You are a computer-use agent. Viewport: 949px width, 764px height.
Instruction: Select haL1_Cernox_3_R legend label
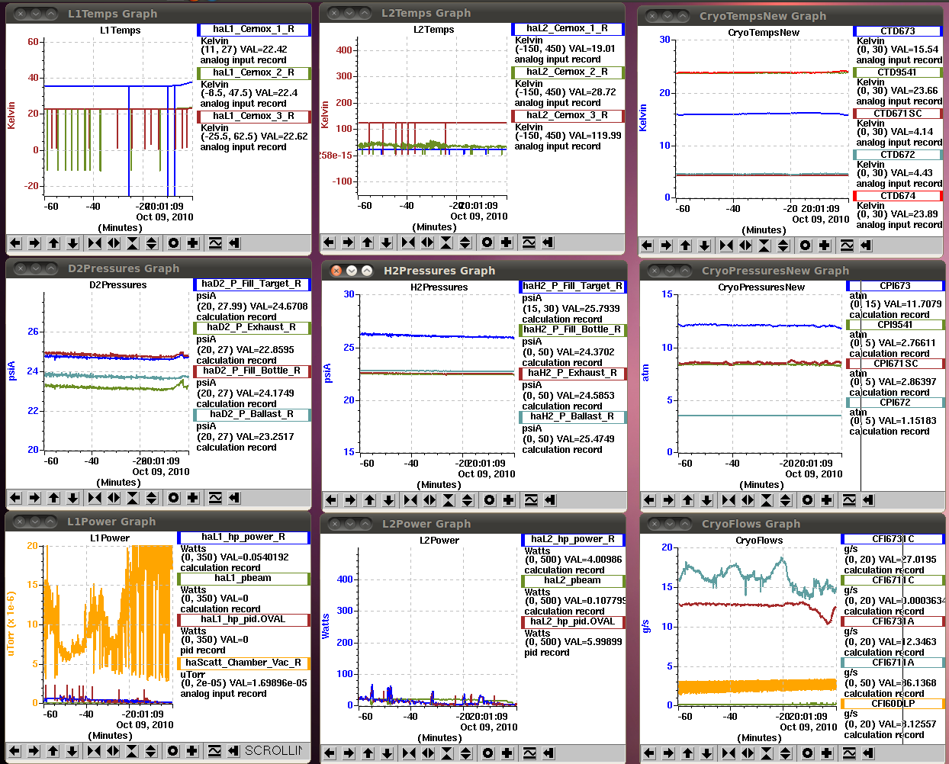click(254, 117)
